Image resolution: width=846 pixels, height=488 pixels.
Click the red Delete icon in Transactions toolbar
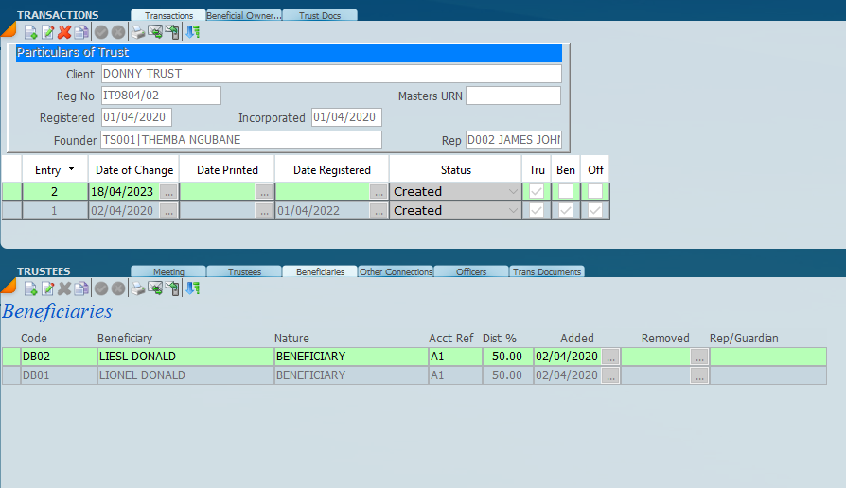click(64, 32)
